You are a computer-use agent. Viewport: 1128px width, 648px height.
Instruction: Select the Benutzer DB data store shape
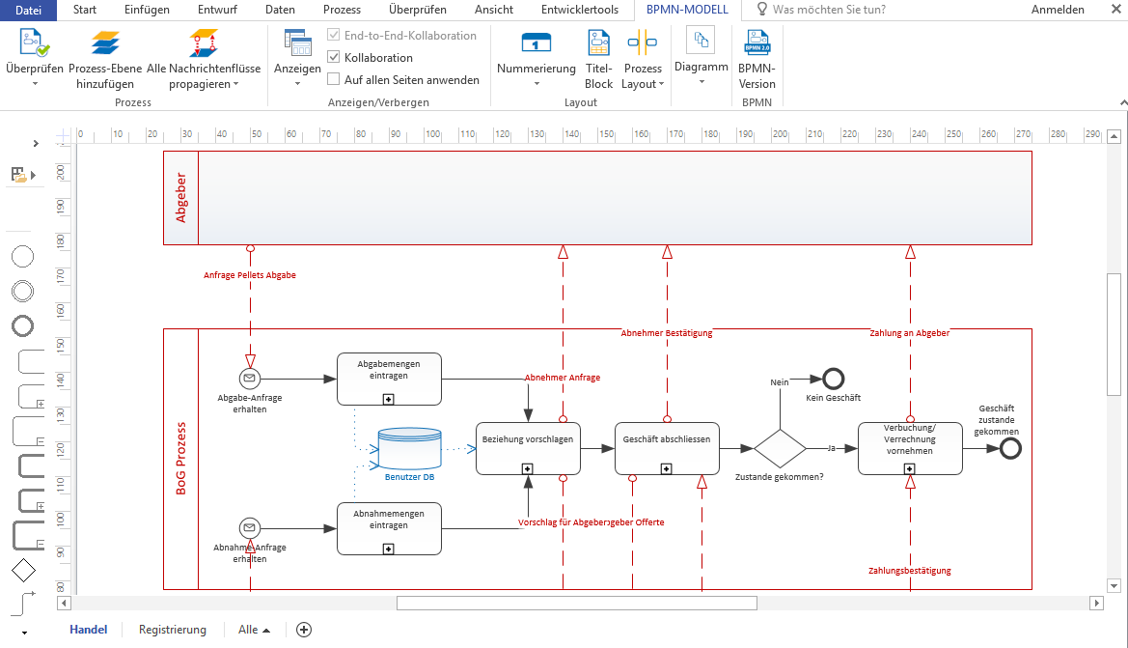click(409, 447)
